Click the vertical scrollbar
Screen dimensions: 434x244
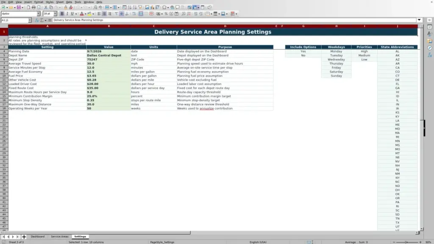[x=422, y=127]
